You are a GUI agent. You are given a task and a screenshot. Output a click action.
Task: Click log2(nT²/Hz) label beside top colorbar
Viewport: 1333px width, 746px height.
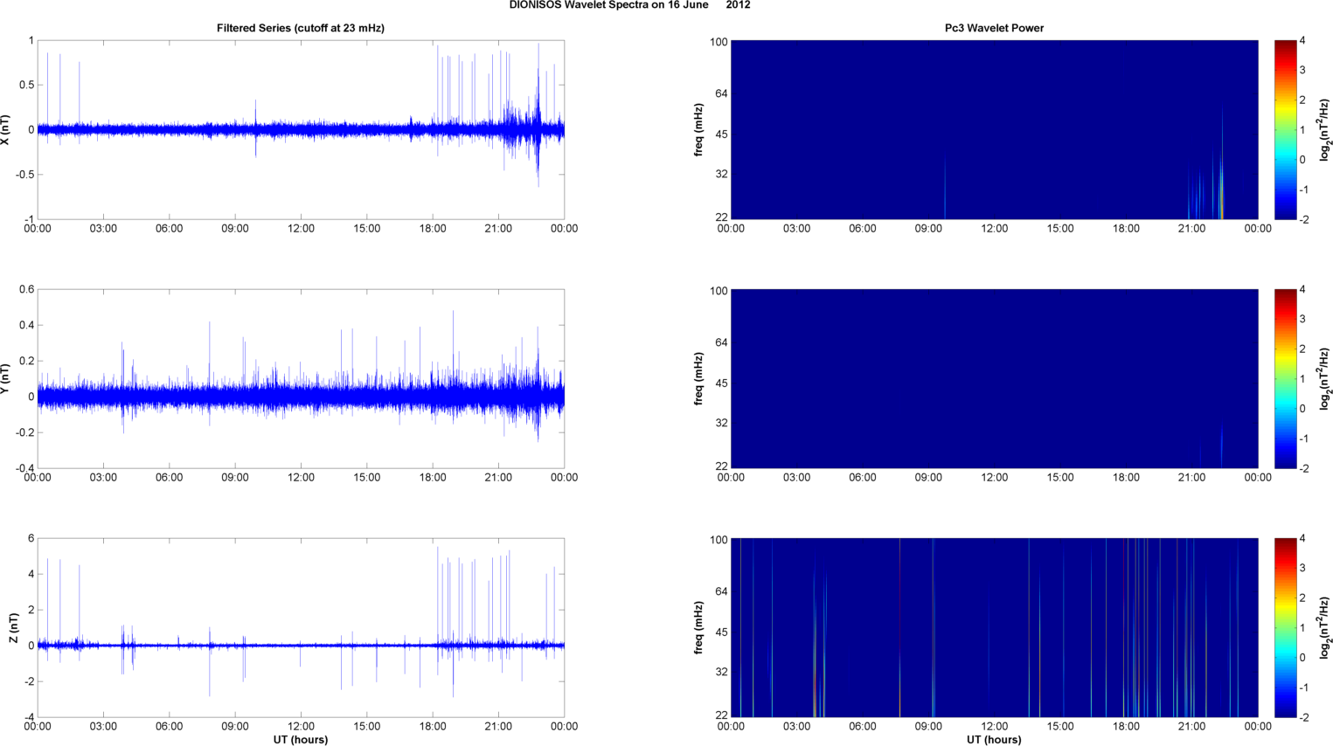pyautogui.click(x=1325, y=129)
